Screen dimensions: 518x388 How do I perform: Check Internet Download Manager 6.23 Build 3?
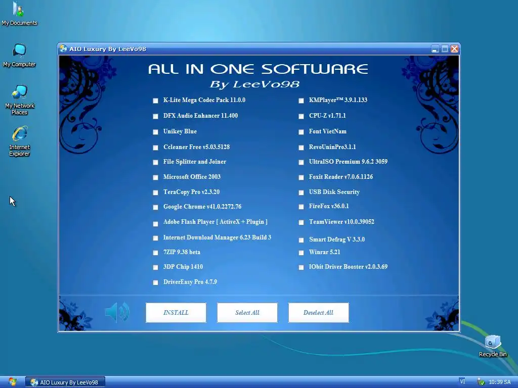pos(155,238)
